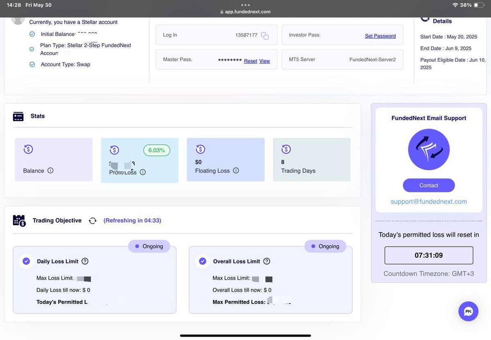Click the Countdown Timezone: GMT+3 text
This screenshot has width=491, height=340.
[429, 273]
